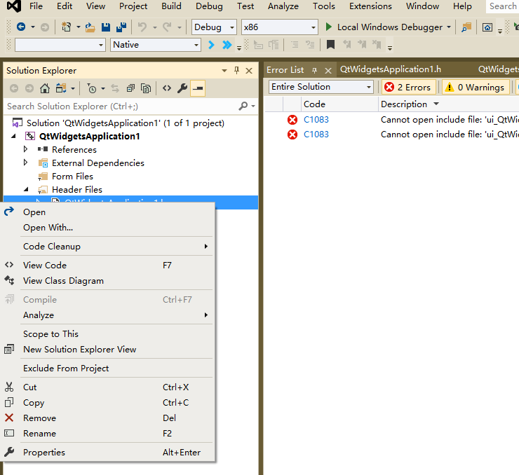This screenshot has width=519, height=475.
Task: Click the View Code angle-brackets icon
Action: [x=167, y=88]
